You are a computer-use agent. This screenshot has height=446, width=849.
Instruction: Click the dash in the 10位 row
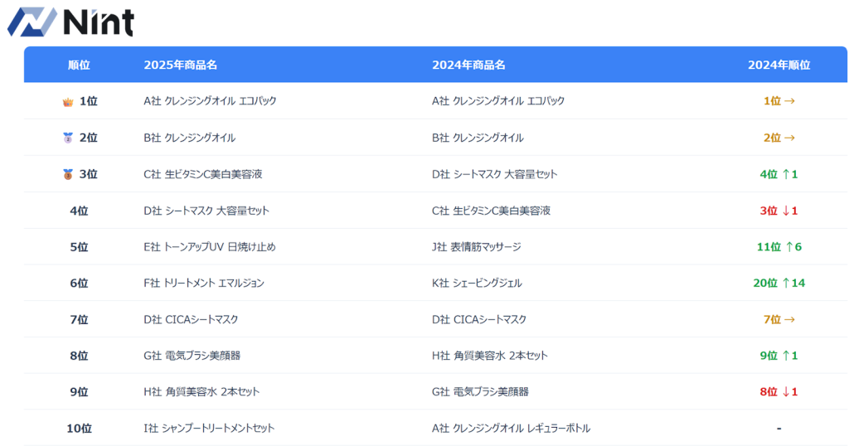tap(779, 429)
